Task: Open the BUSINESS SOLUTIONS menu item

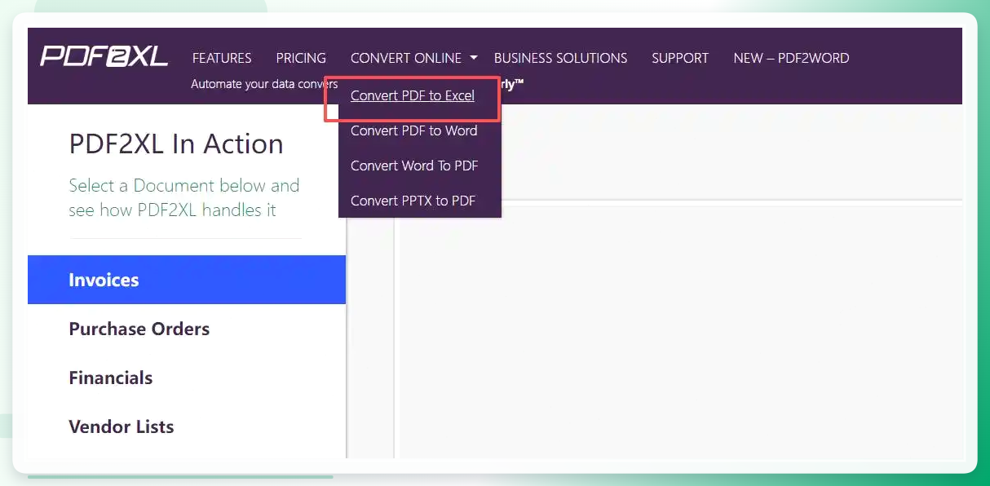Action: point(561,58)
